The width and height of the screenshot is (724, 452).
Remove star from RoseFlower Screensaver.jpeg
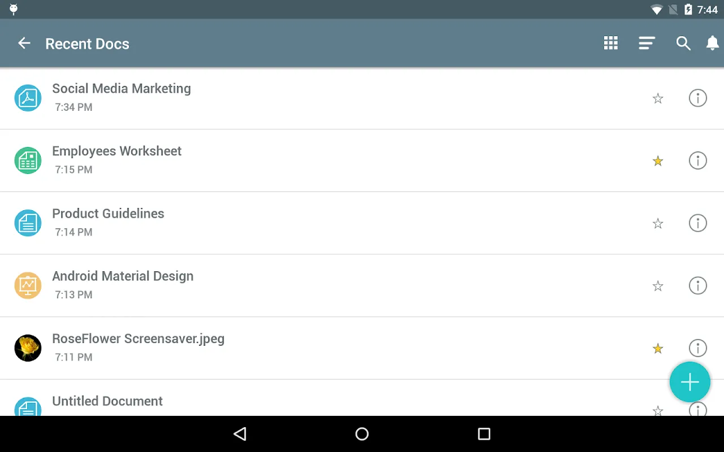657,349
